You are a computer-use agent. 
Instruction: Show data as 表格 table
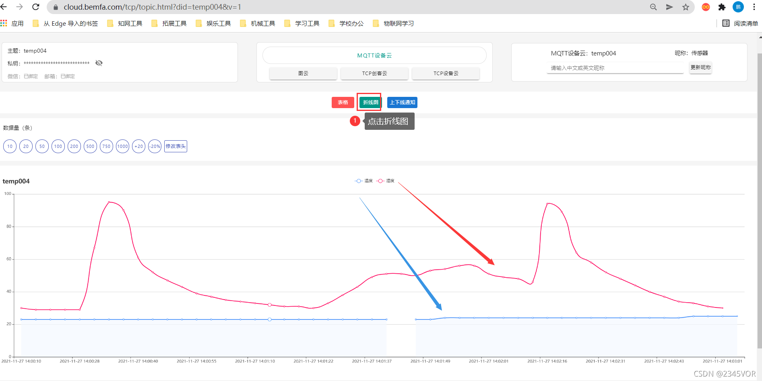(x=343, y=102)
